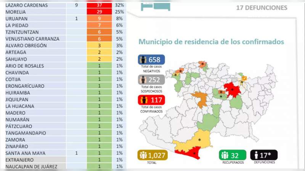The width and height of the screenshot is (305, 171).
Task: Select the 'VENUSTIANO CARRANZA' row label
Action: pyautogui.click(x=32, y=39)
